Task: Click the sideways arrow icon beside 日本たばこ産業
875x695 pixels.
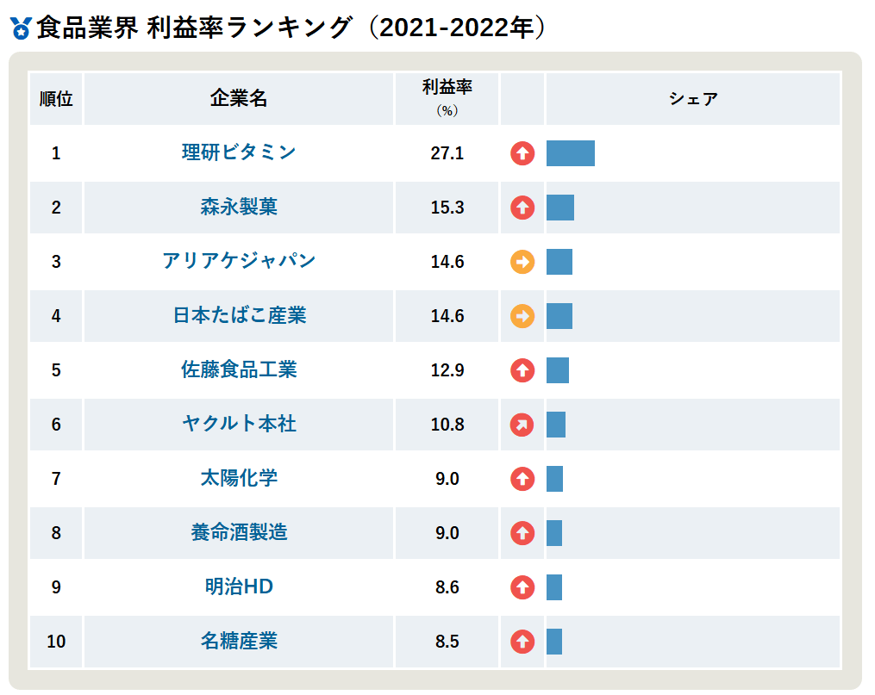Action: tap(522, 316)
